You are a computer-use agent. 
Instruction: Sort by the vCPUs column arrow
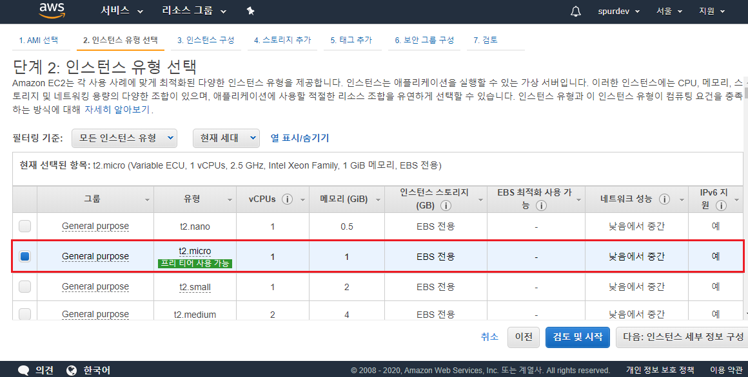click(x=302, y=200)
